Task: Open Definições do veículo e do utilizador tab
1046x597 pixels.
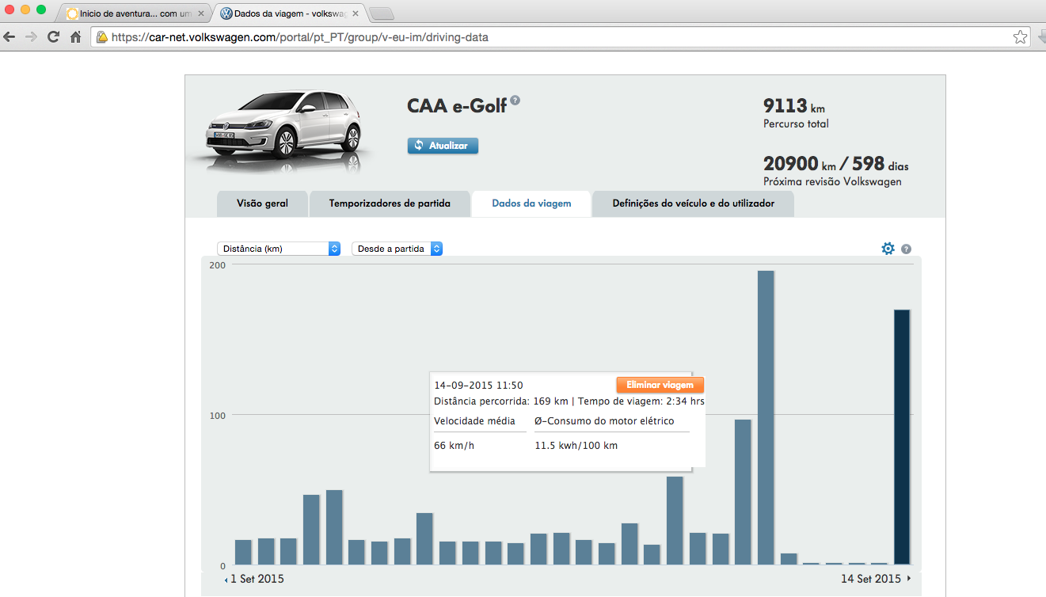Action: click(x=694, y=203)
